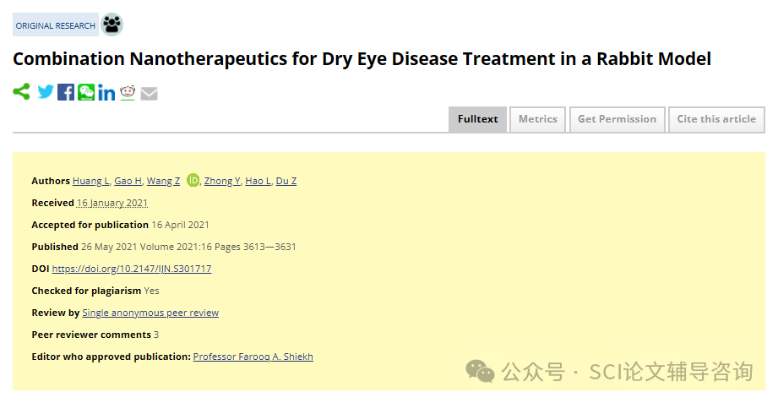Share via WeChat icon
778x403 pixels.
tap(86, 92)
